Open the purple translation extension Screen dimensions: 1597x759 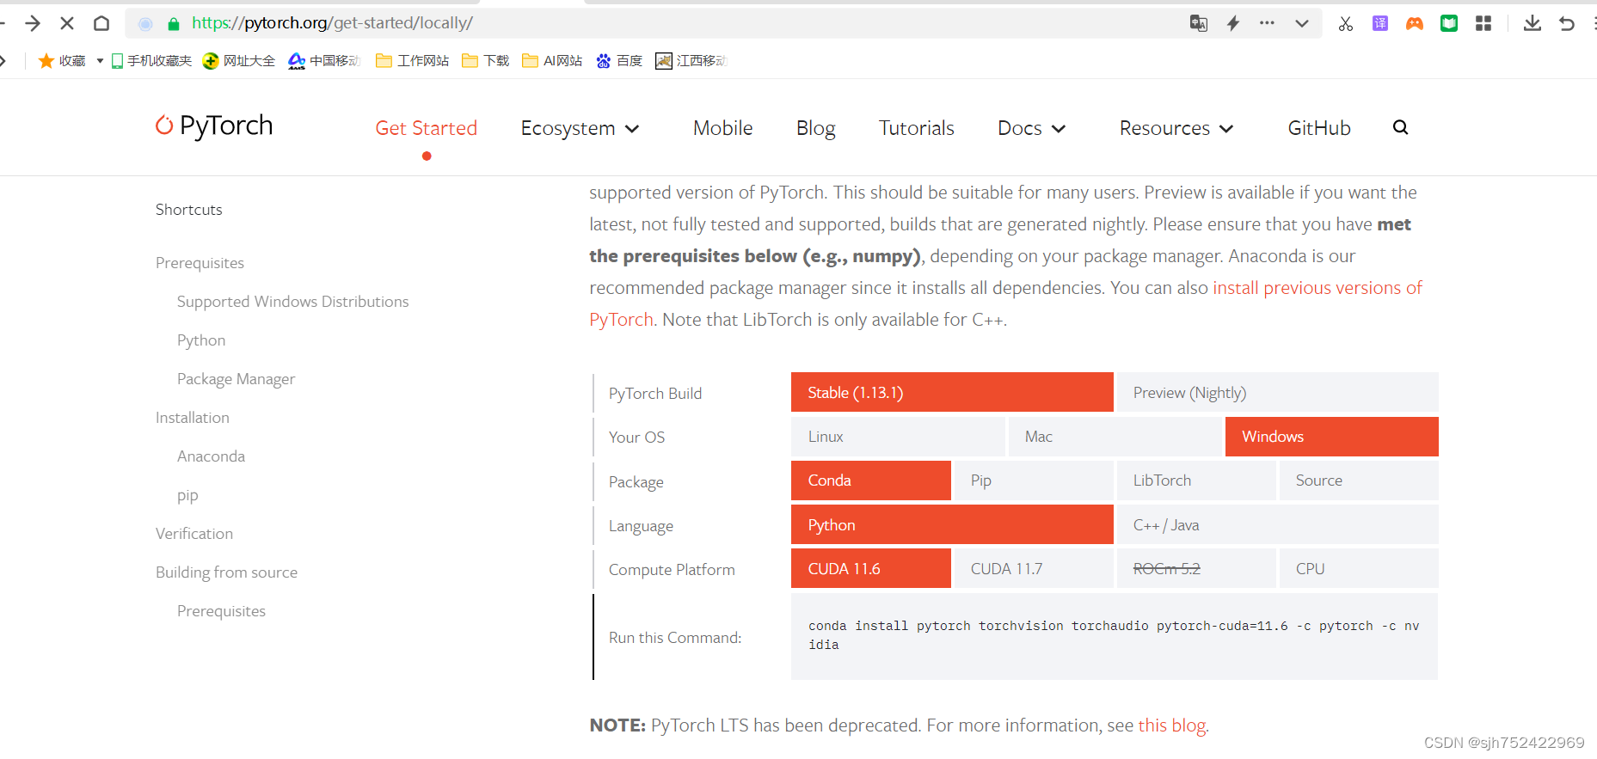click(1380, 23)
